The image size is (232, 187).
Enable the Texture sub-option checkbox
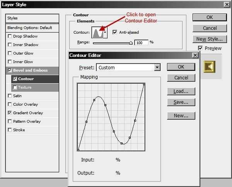click(x=15, y=87)
